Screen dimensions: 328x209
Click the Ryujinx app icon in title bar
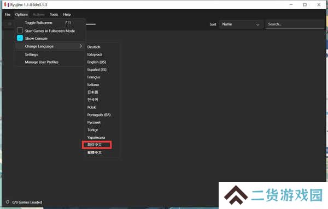coord(7,4)
